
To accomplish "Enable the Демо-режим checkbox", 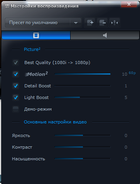I will click(16, 109).
